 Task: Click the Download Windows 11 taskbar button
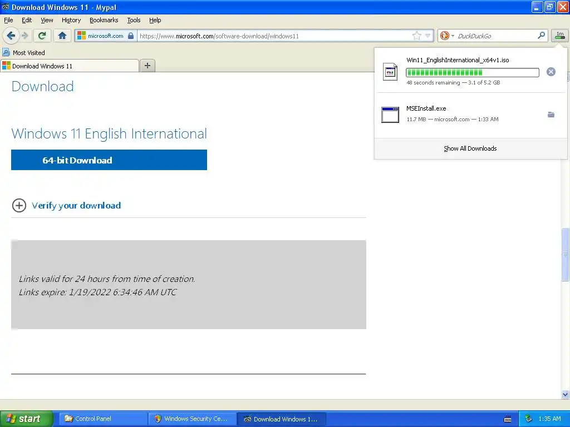pos(281,419)
